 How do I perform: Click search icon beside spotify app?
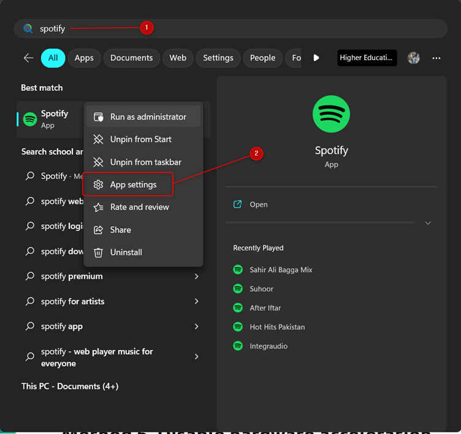pos(29,326)
